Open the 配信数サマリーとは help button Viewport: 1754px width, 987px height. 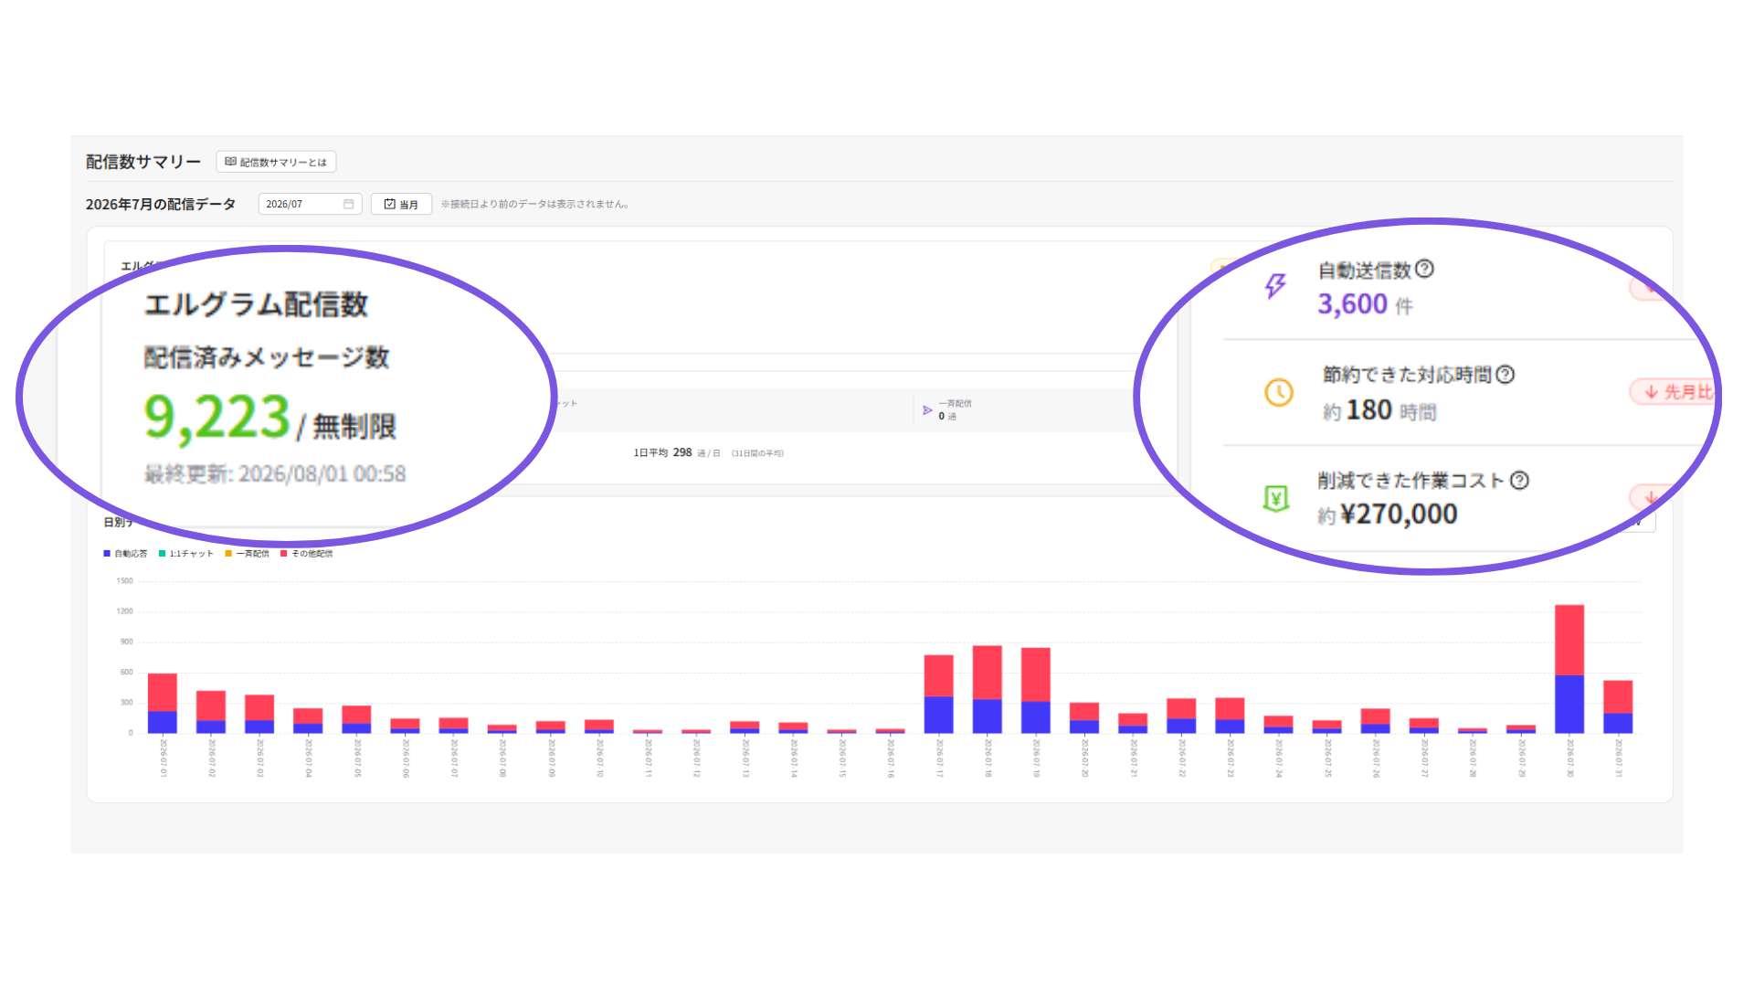[x=276, y=162]
